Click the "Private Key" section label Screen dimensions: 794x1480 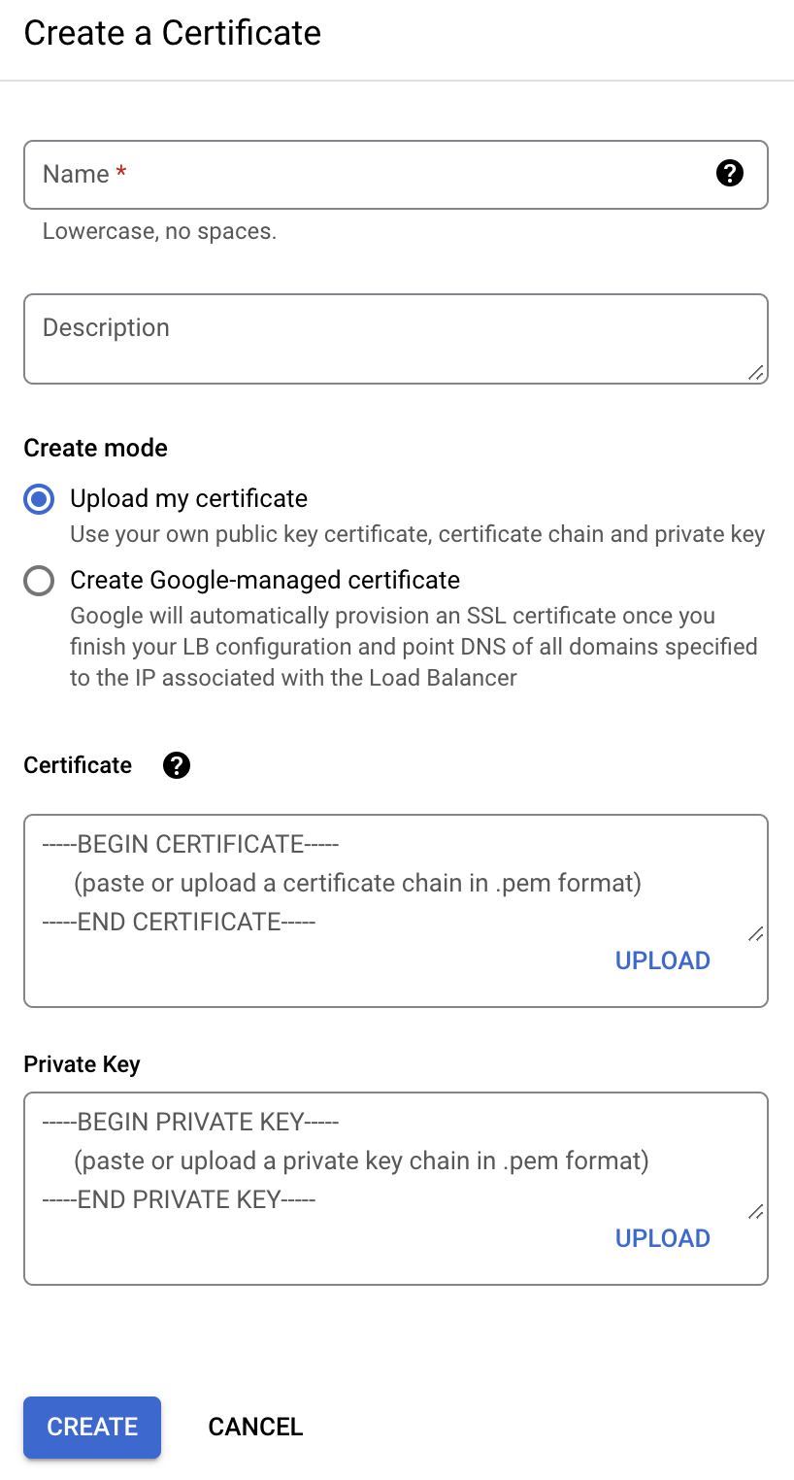click(82, 1064)
